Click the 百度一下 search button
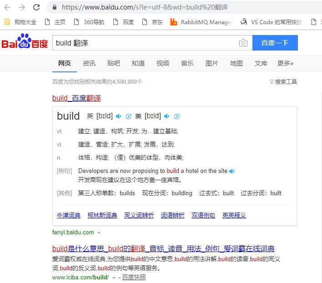This screenshot has height=283, width=322. (275, 43)
